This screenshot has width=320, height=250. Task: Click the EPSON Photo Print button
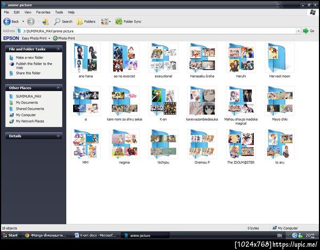tap(64, 38)
